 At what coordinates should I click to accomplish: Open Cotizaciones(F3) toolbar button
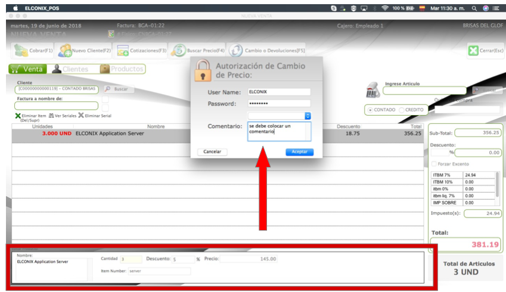(141, 51)
